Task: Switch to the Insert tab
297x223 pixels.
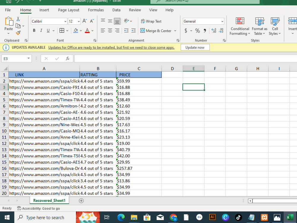Action: coord(44,10)
